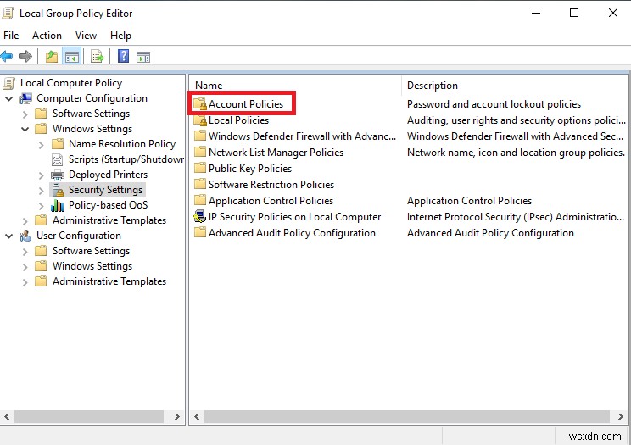Collapse Windows Settings under Computer Configuration
The width and height of the screenshot is (631, 445).
coord(25,129)
